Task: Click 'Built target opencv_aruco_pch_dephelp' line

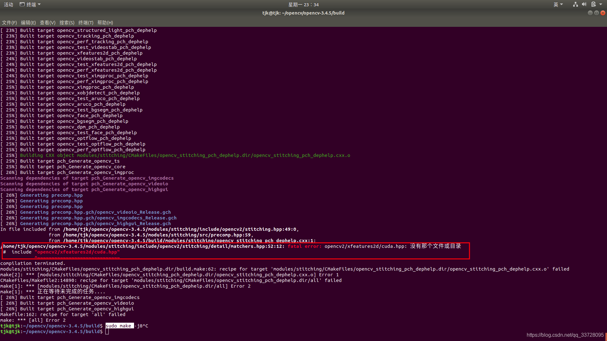Action: [x=63, y=104]
